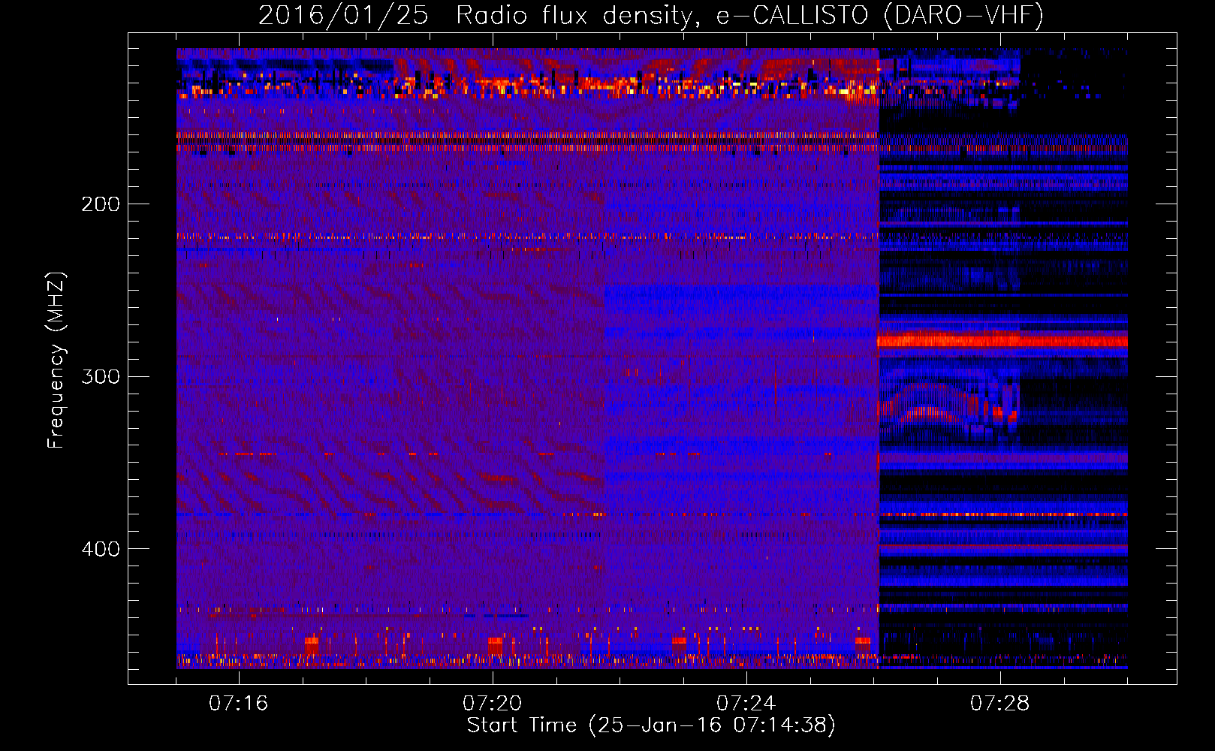
Task: Click the bright red horizontal band near 280 MHz
Action: point(1002,341)
